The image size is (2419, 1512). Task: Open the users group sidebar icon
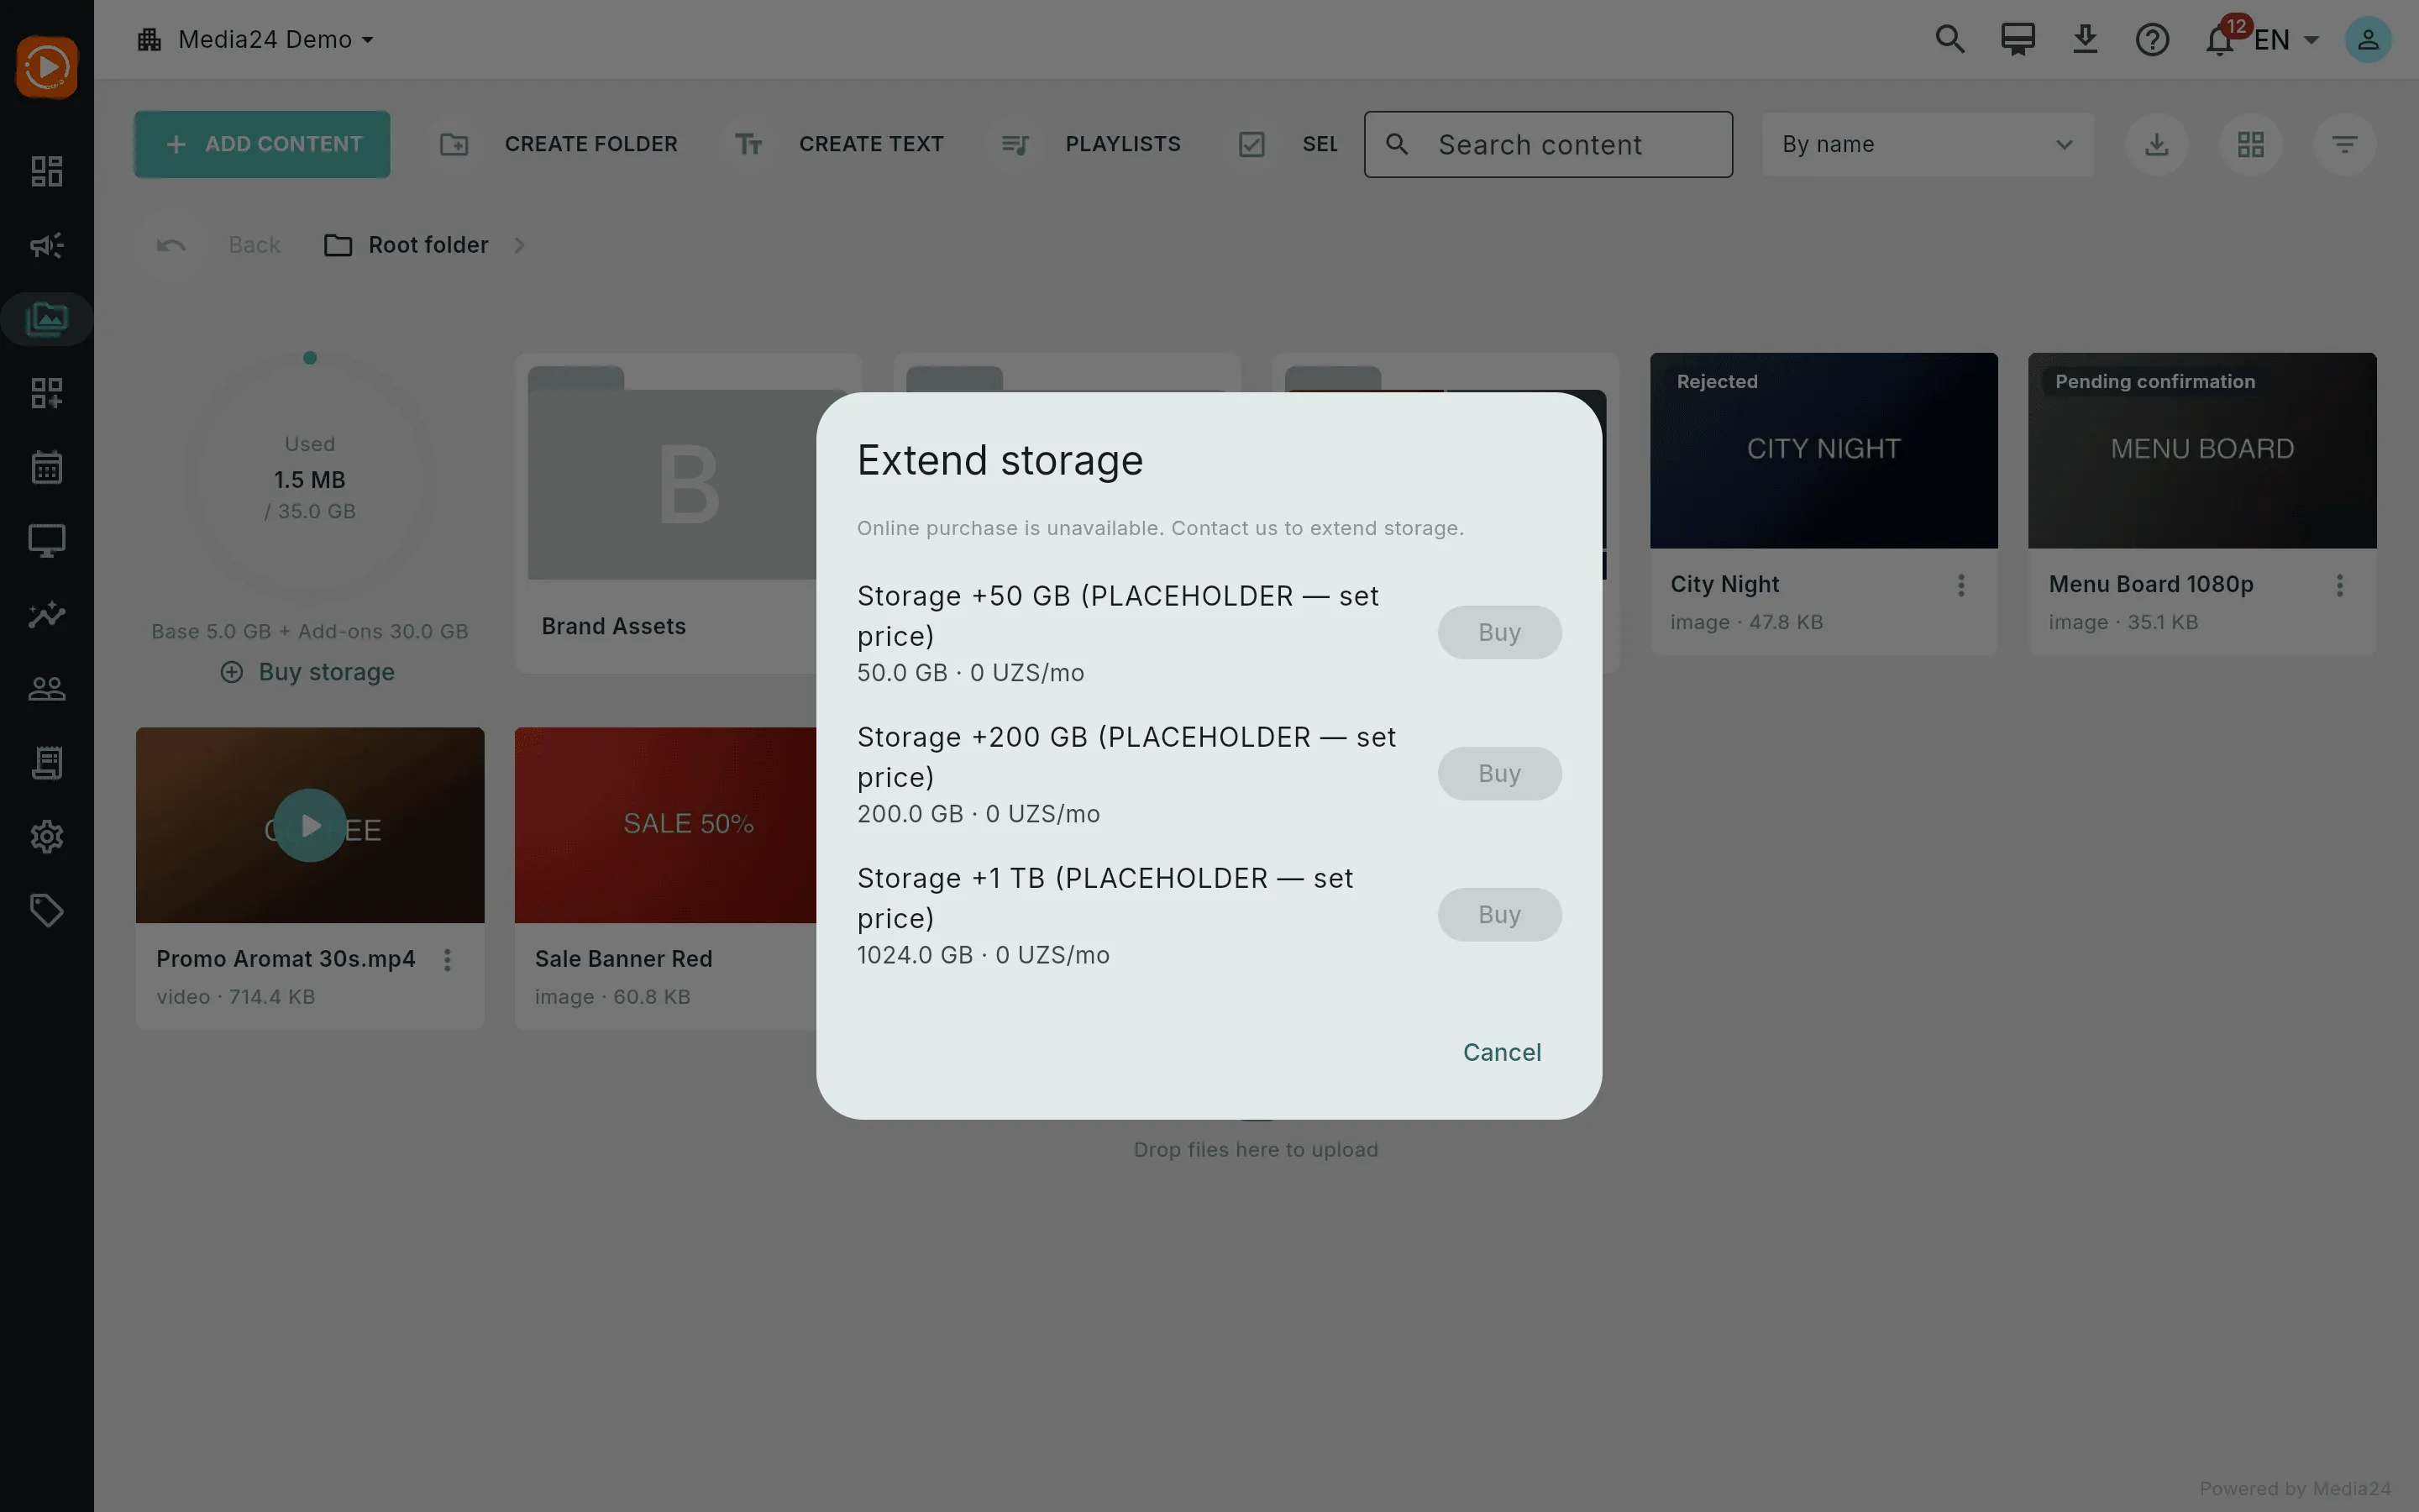47,689
